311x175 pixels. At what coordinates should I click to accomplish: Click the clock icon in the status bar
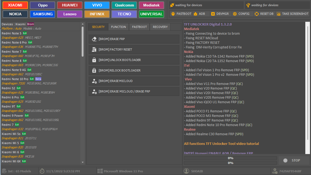[42, 171]
